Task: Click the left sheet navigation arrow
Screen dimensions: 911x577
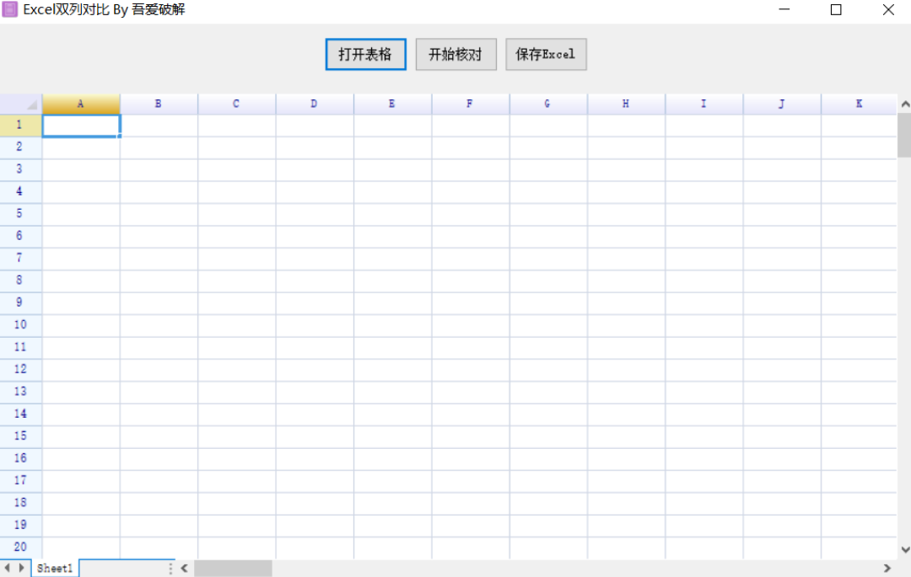Action: pos(7,569)
